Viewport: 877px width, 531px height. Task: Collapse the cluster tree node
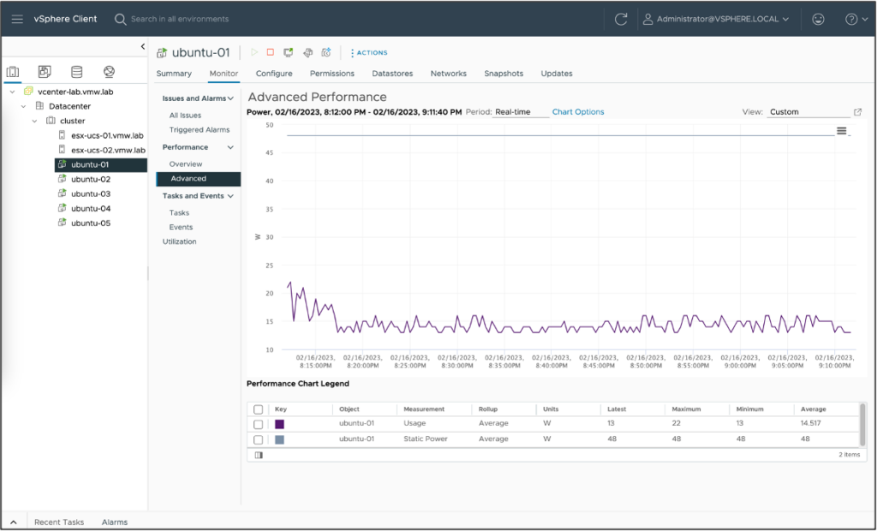pyautogui.click(x=34, y=120)
